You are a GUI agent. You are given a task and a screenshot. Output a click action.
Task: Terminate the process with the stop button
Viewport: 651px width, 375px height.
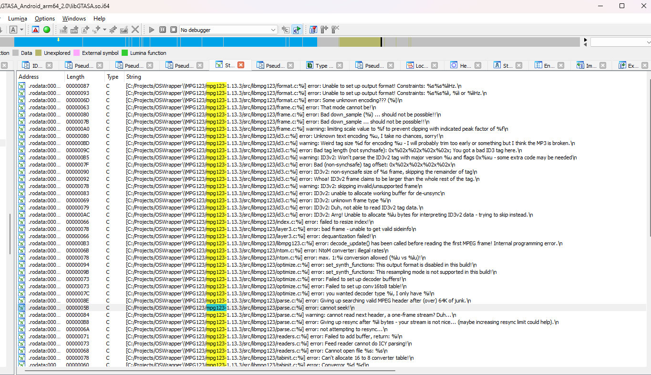click(x=174, y=30)
